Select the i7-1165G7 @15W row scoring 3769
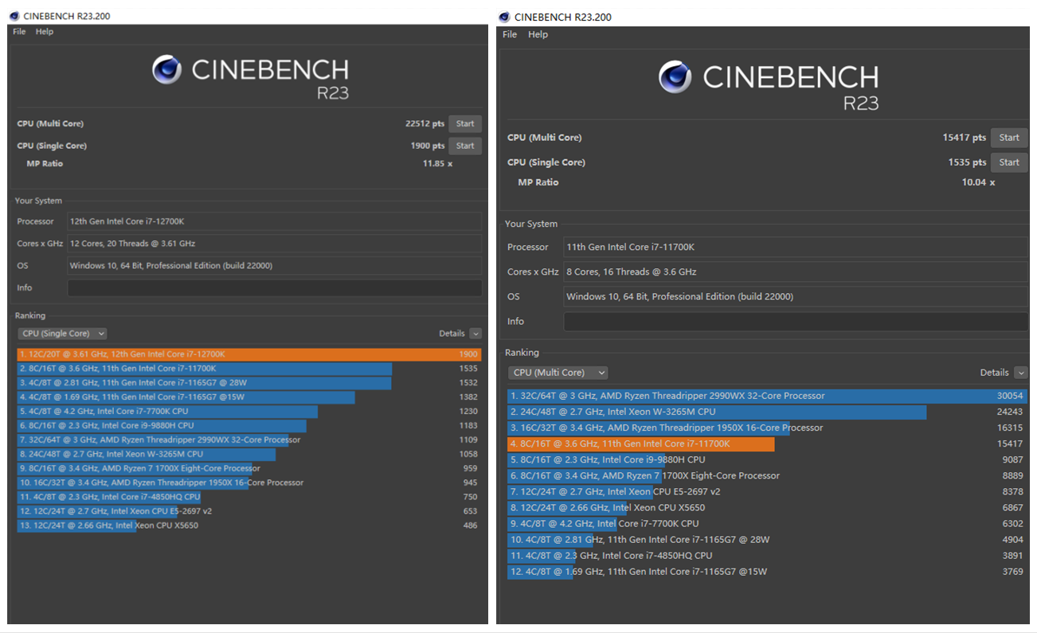 768,571
